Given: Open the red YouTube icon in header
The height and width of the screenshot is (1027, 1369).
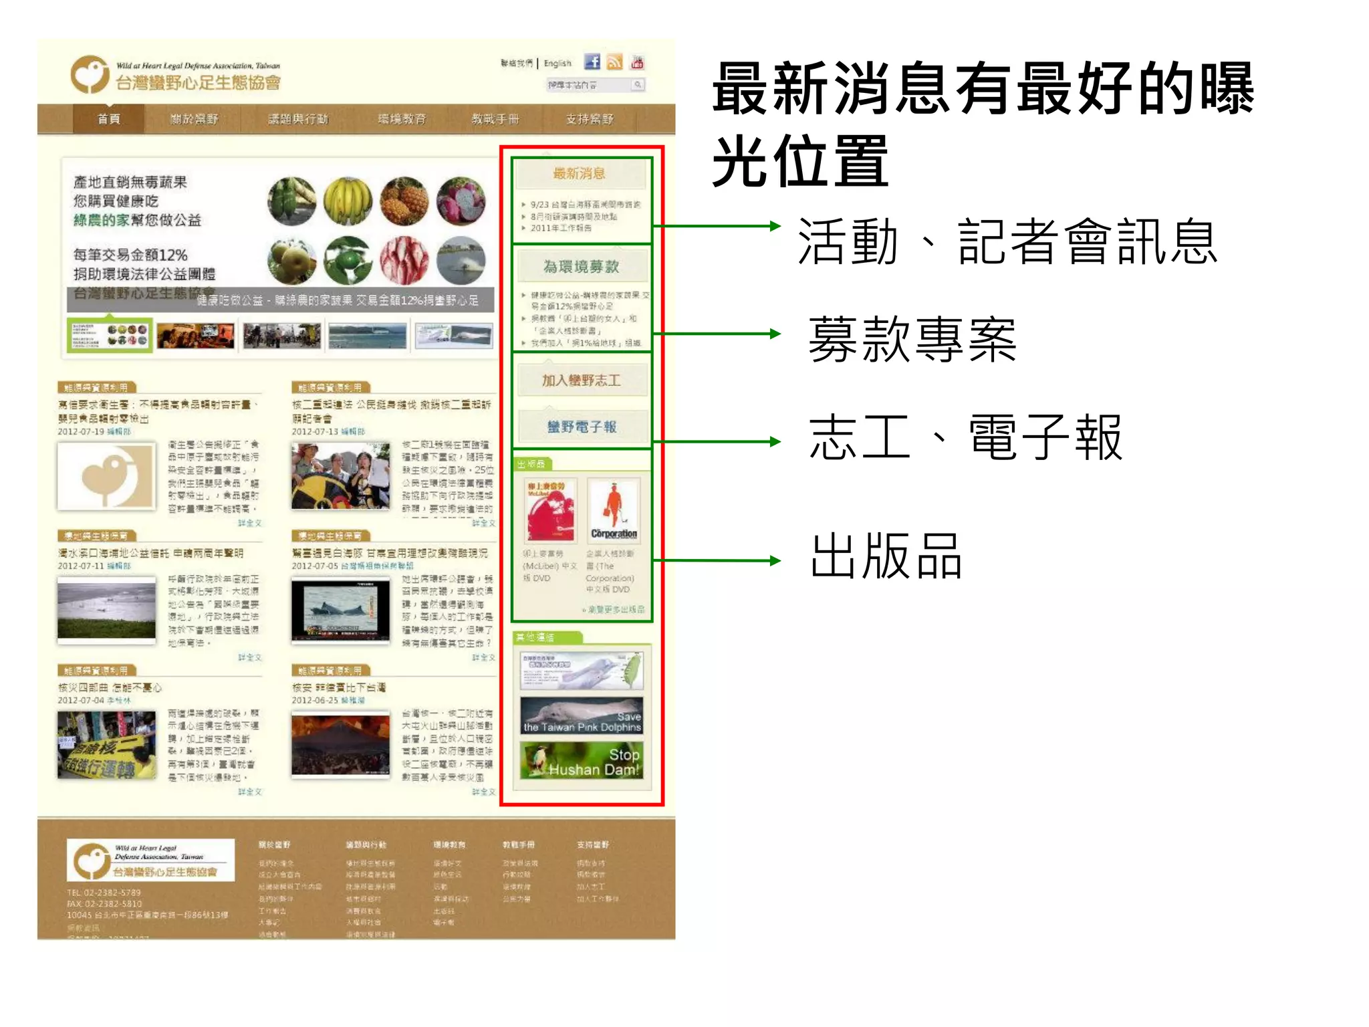Looking at the screenshot, I should click(x=637, y=62).
